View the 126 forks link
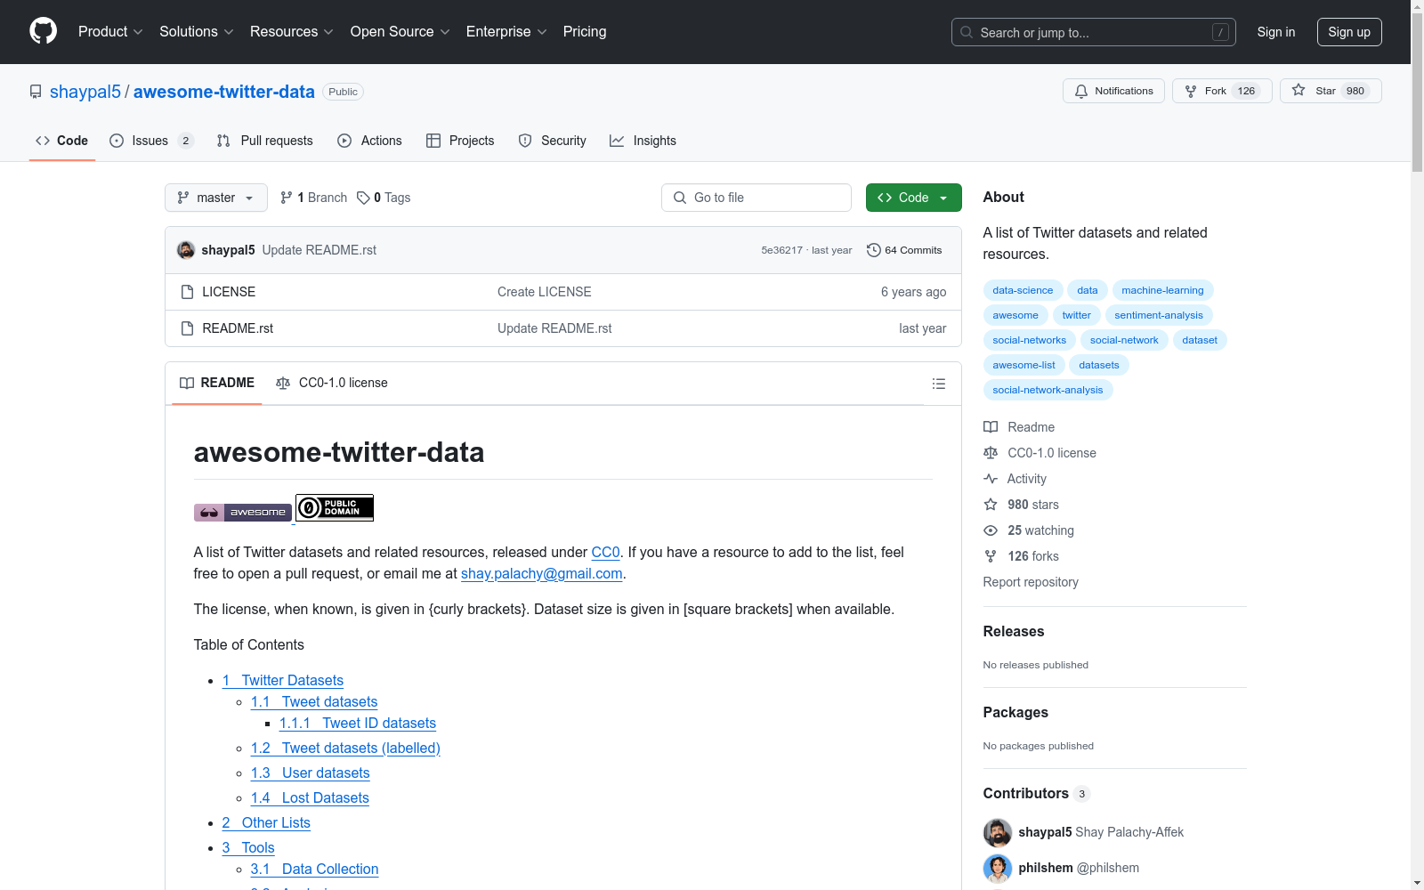Viewport: 1424px width, 890px height. (1021, 556)
